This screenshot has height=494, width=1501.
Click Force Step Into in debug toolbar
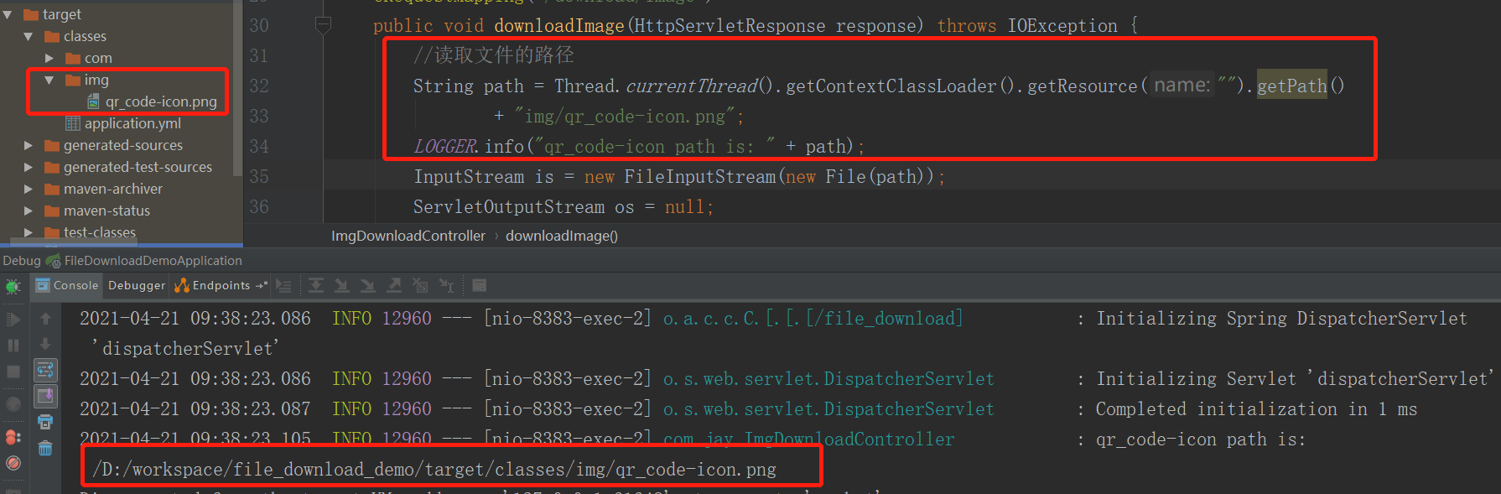(x=368, y=286)
